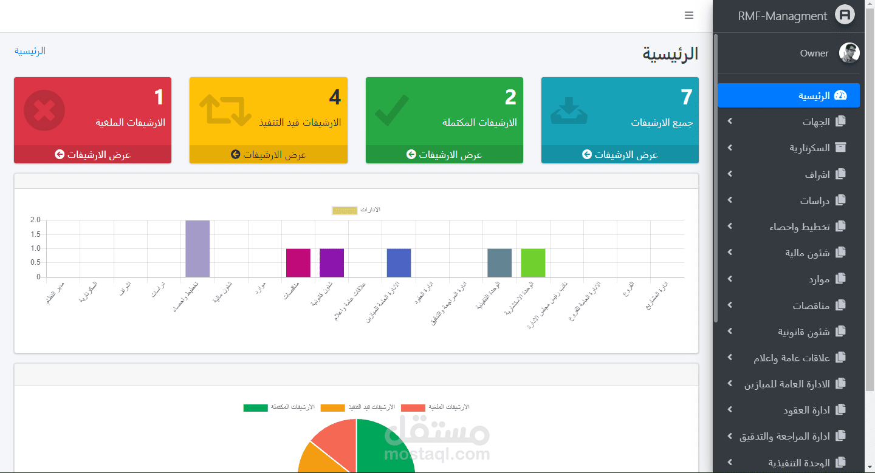Viewport: 875px width, 473px height.
Task: Click the copy icon next to الجهات
Action: click(x=841, y=121)
